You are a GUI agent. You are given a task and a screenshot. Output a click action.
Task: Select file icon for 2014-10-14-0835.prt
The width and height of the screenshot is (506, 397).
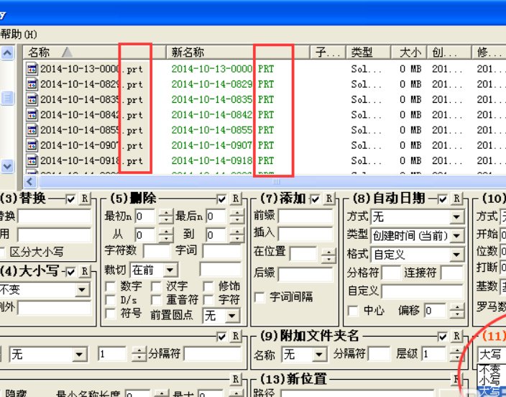(x=32, y=99)
